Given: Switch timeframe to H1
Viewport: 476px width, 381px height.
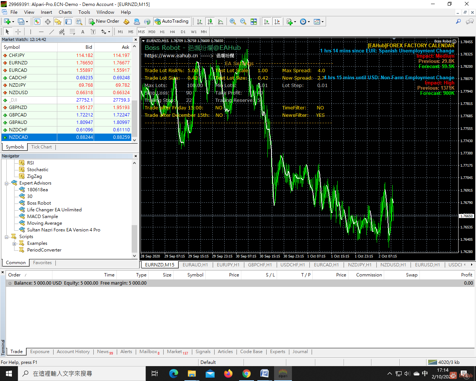Looking at the screenshot, I should point(162,32).
